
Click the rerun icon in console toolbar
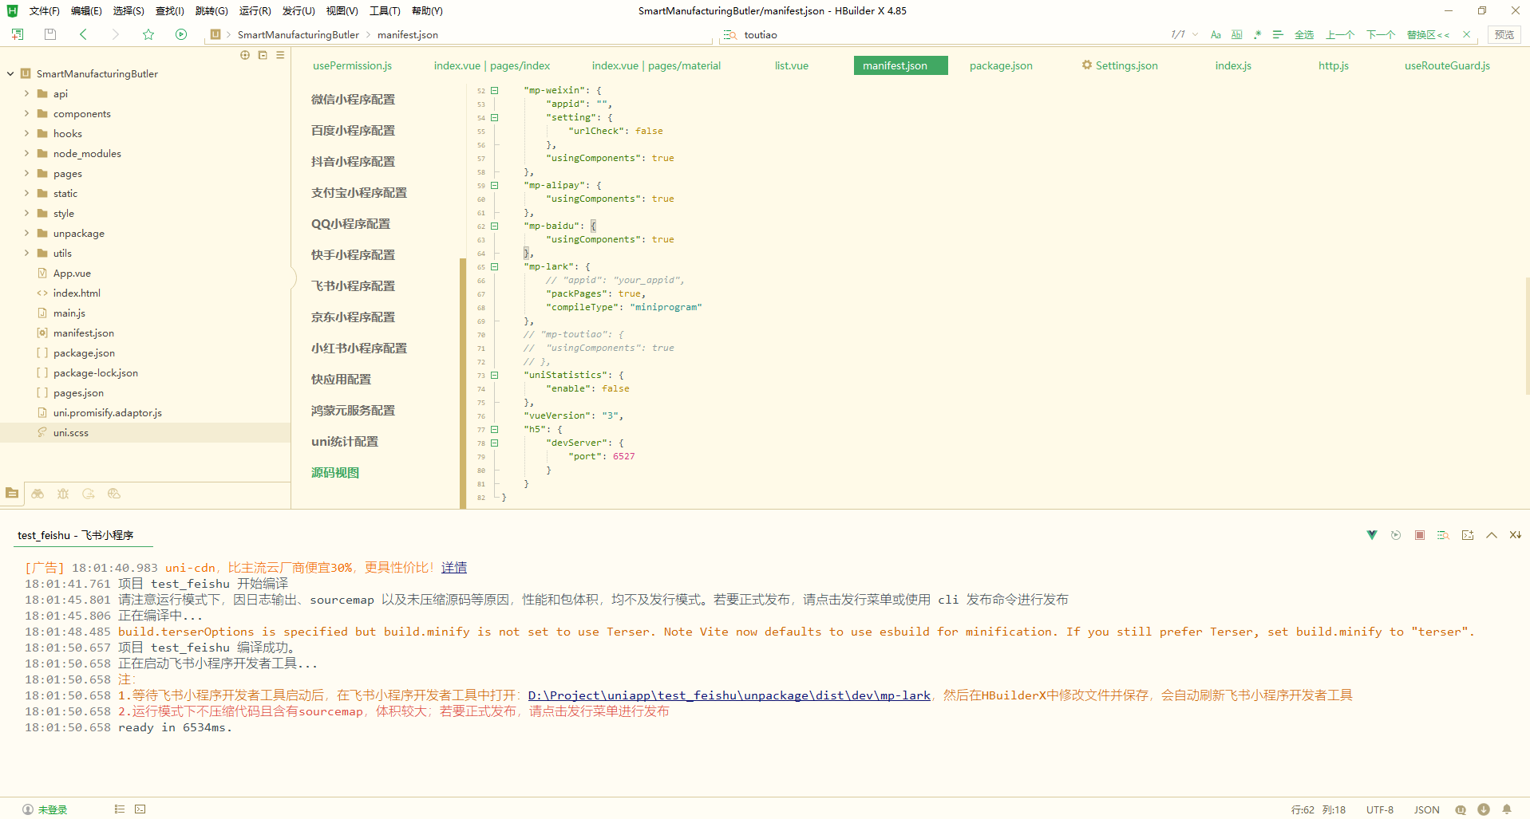(x=1395, y=535)
